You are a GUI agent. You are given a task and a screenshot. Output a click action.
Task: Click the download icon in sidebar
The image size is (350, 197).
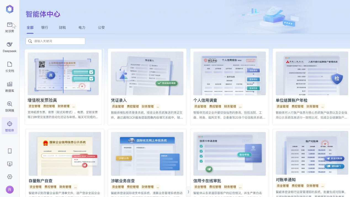(9, 164)
